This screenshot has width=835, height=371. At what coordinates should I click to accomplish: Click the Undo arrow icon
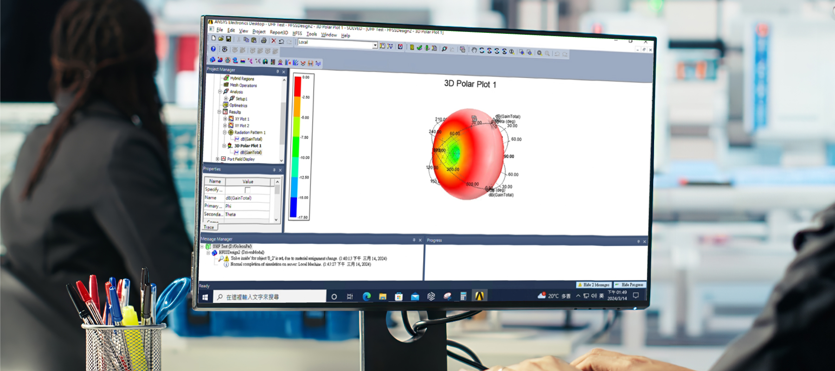[281, 41]
